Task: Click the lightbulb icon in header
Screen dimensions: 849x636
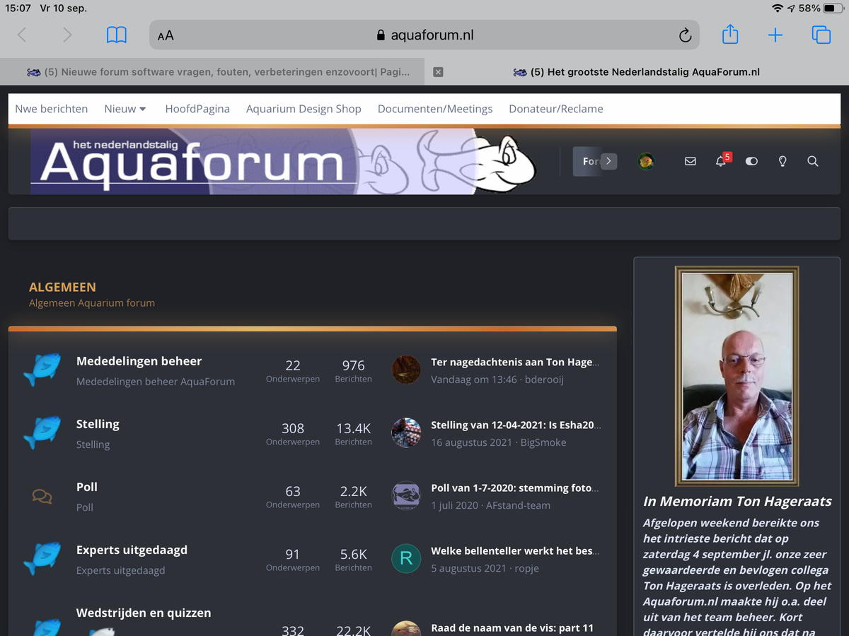Action: point(782,162)
